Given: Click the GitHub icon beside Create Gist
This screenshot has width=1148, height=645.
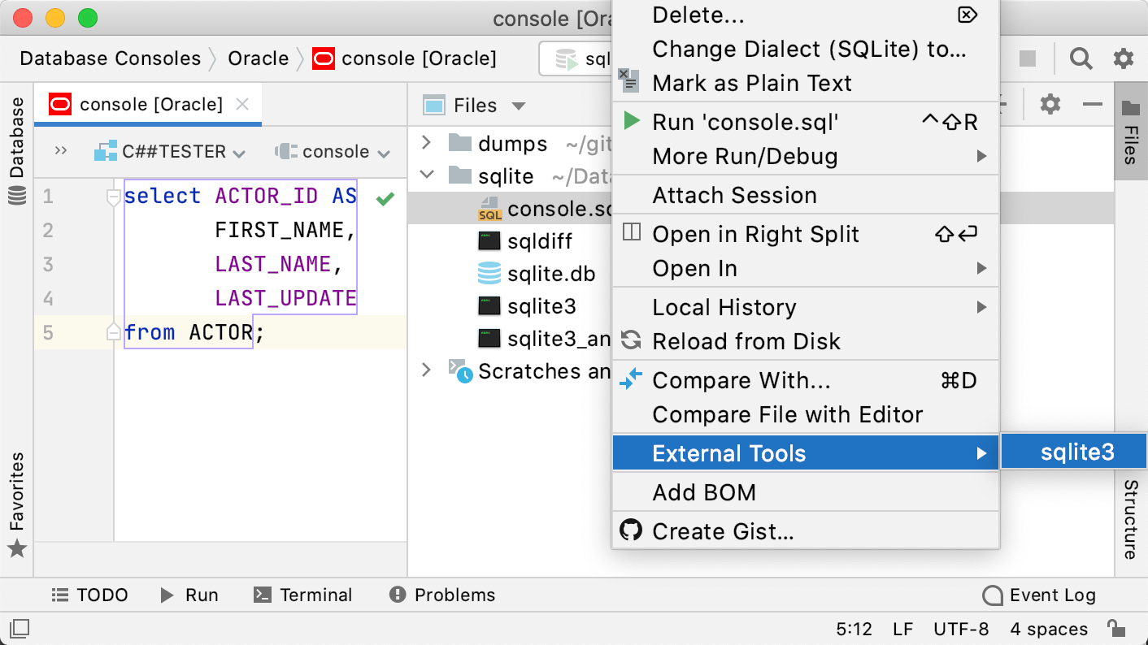Looking at the screenshot, I should 631,532.
